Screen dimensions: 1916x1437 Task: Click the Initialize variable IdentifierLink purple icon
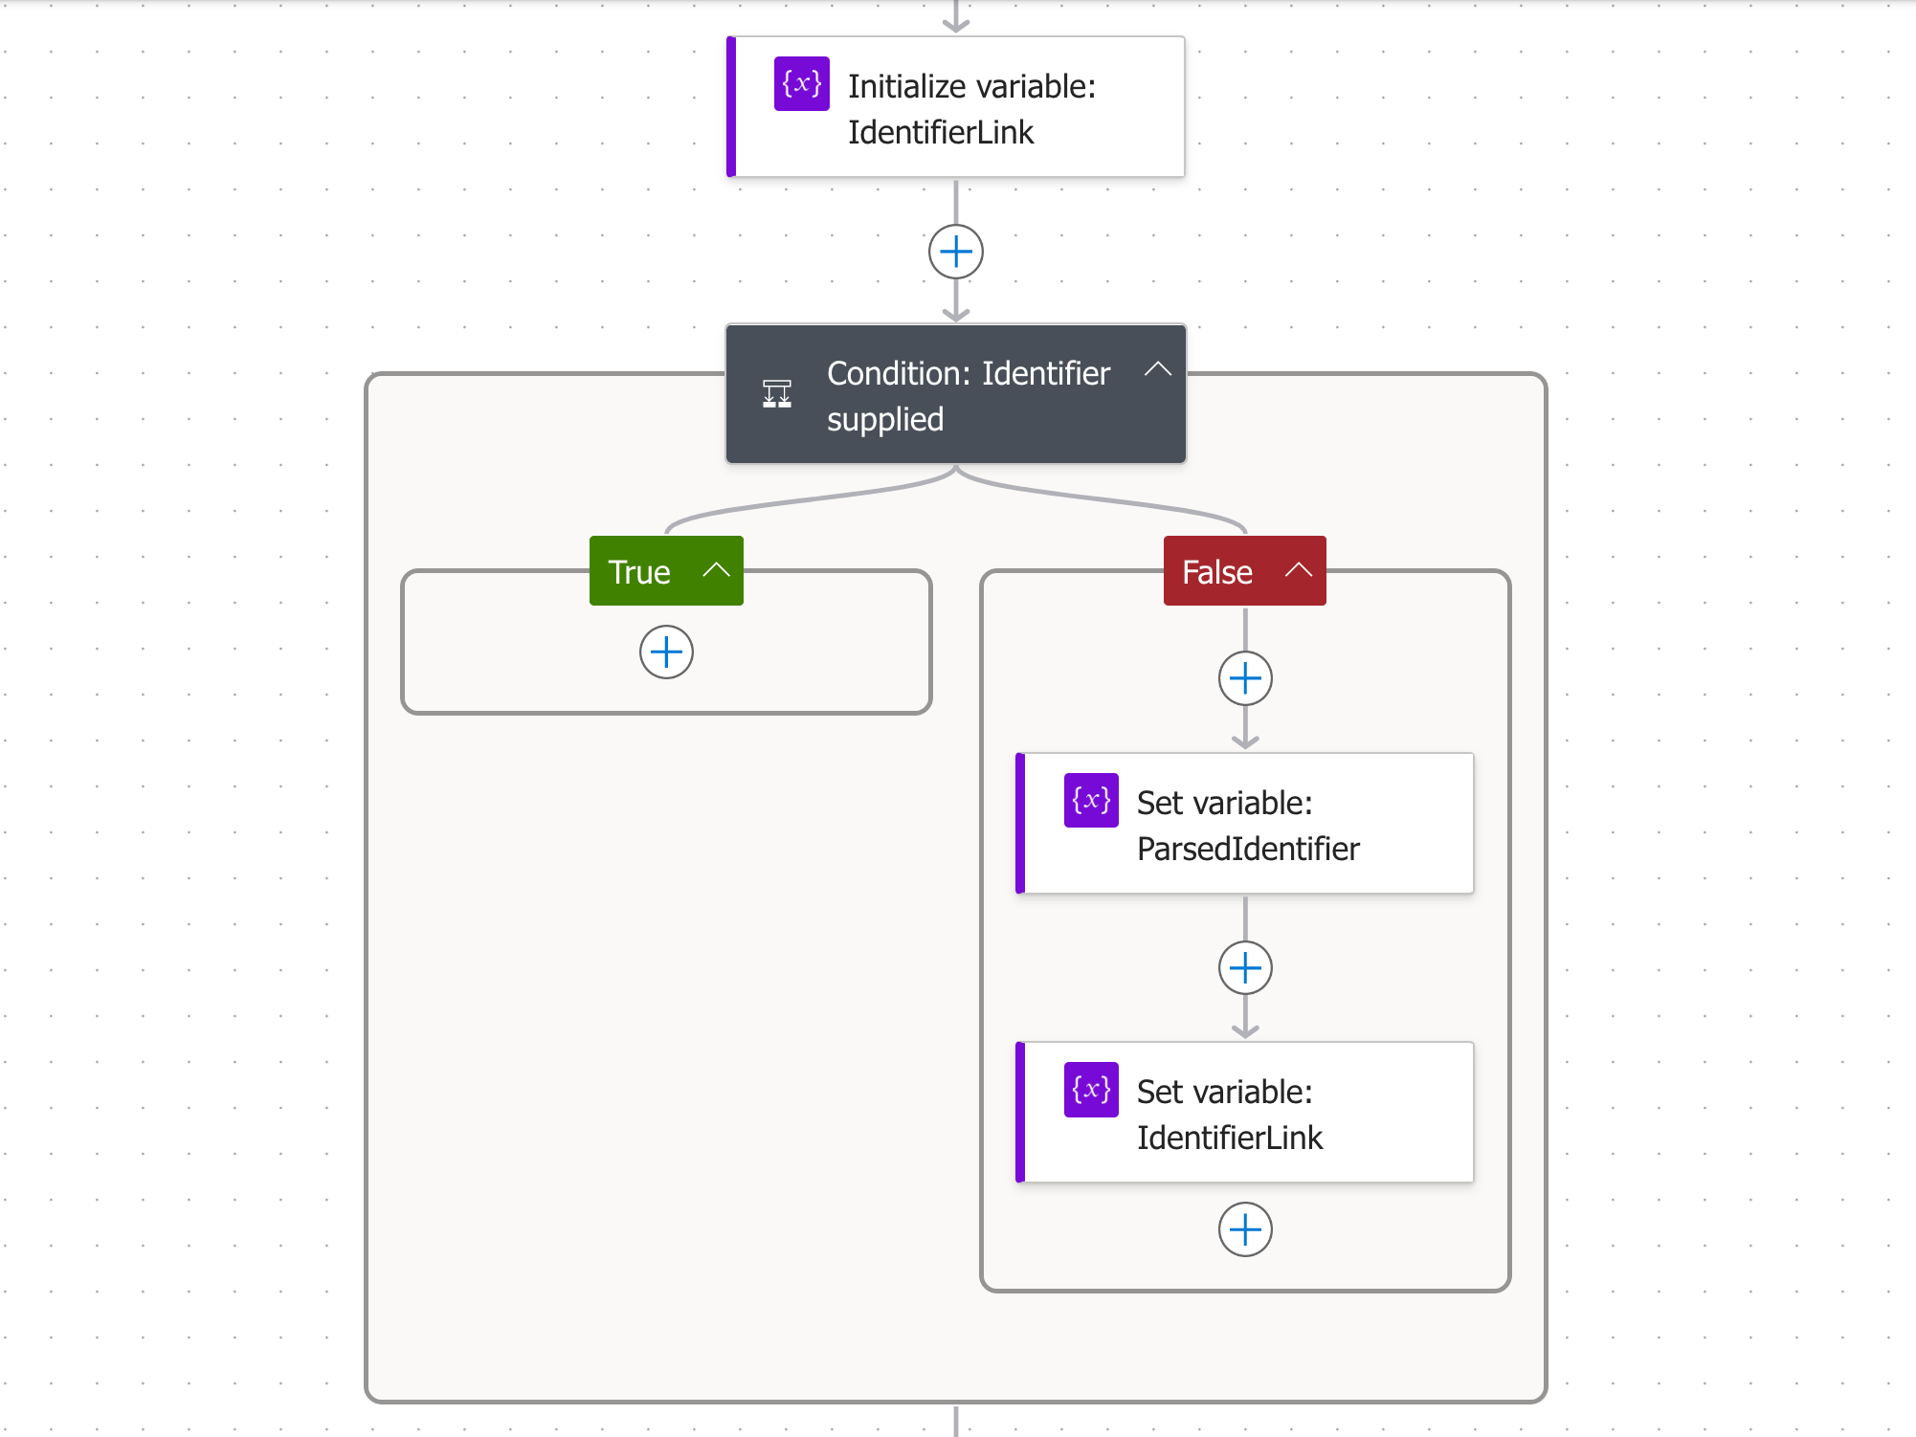point(802,84)
